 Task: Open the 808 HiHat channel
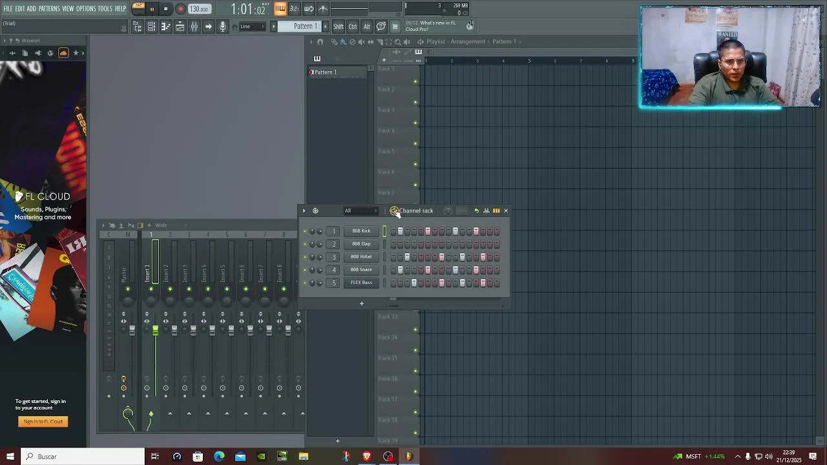[361, 257]
